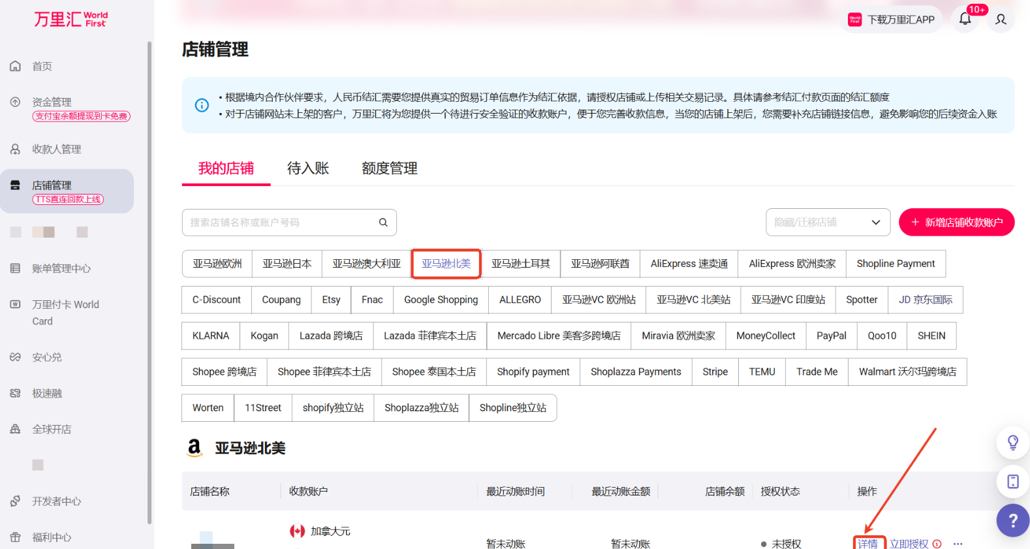Select the 亚马逊欧洲 platform filter
Screen dimensions: 1030x549
click(217, 264)
